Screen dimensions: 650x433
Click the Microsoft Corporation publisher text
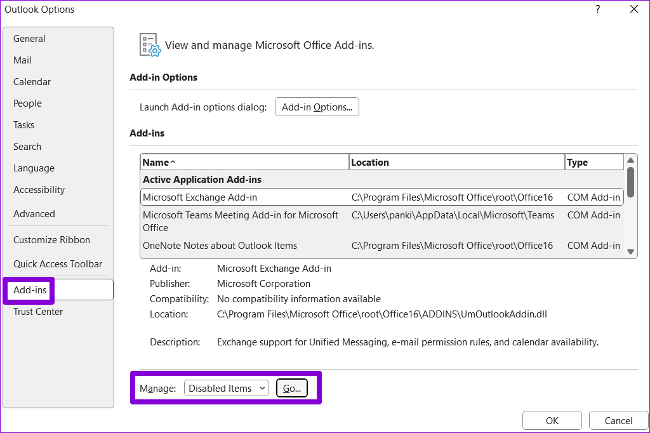pos(263,284)
